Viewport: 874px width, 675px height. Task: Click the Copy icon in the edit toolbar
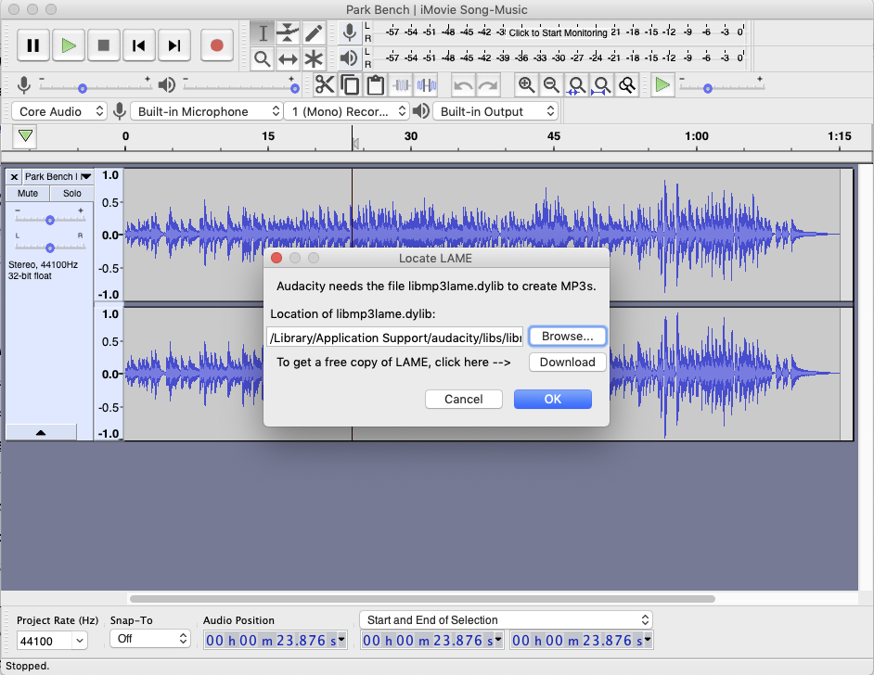coord(350,85)
